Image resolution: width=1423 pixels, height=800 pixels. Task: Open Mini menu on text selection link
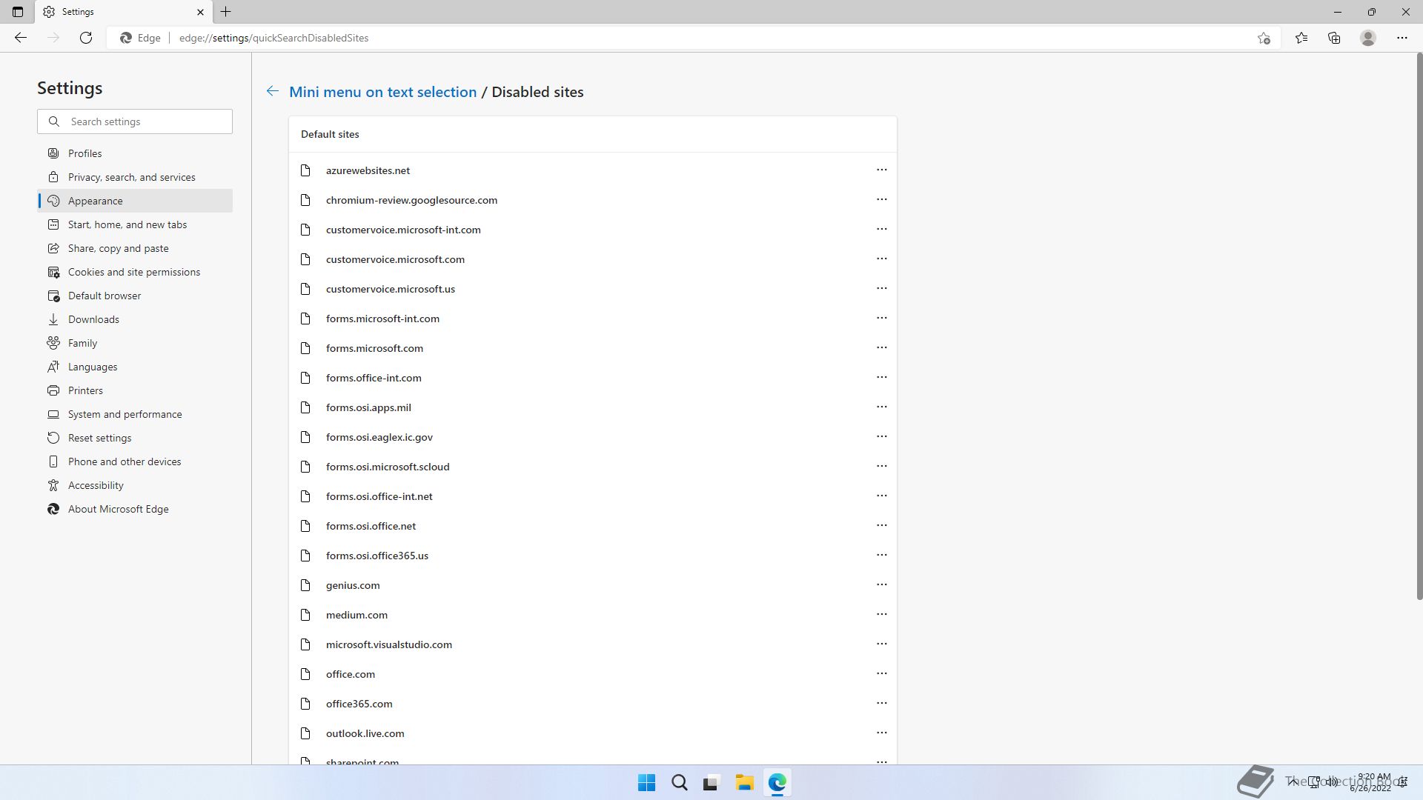tap(382, 92)
